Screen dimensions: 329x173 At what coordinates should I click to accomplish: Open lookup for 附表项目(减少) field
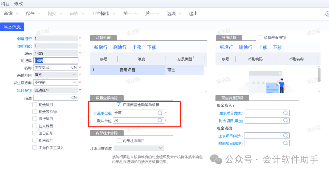pos(285,143)
